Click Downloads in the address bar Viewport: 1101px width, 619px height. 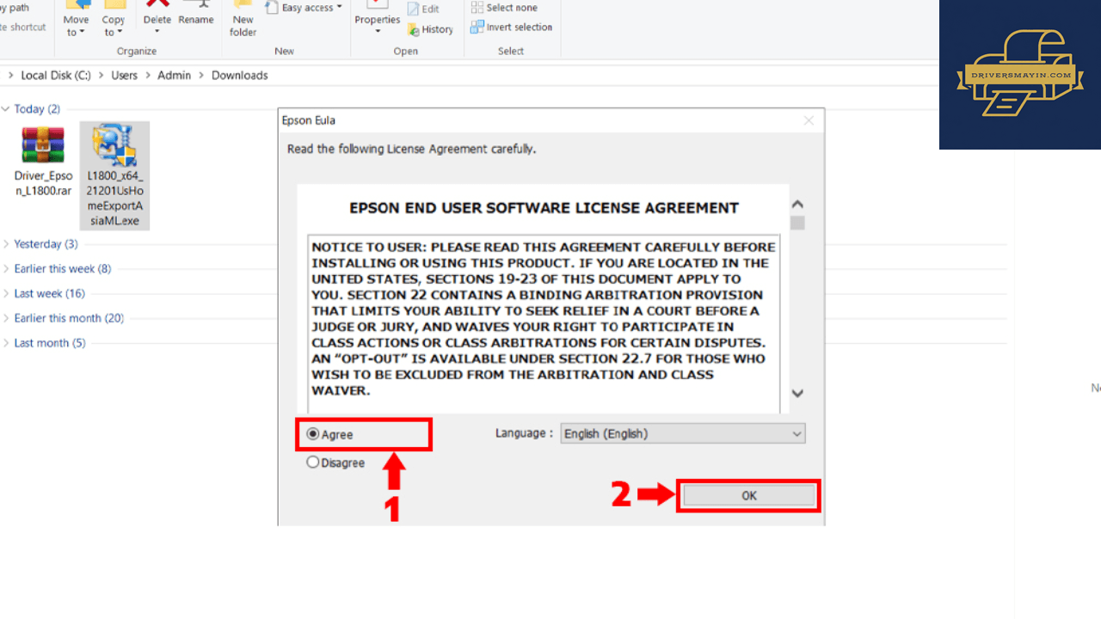[x=240, y=76]
